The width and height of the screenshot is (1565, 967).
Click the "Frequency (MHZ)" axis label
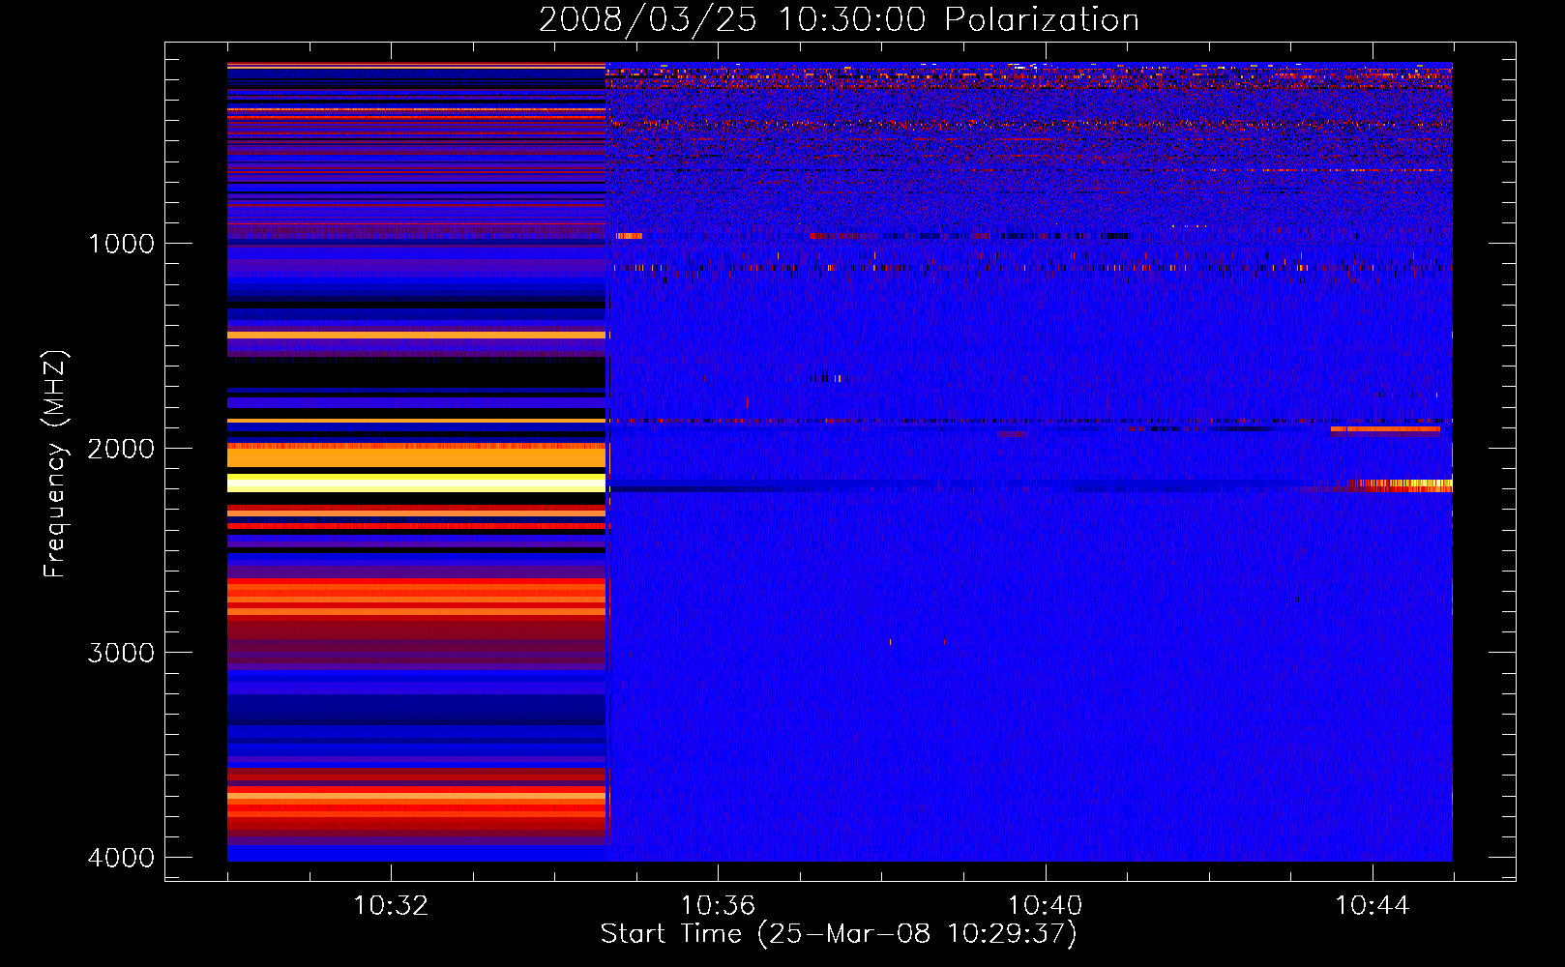(55, 464)
